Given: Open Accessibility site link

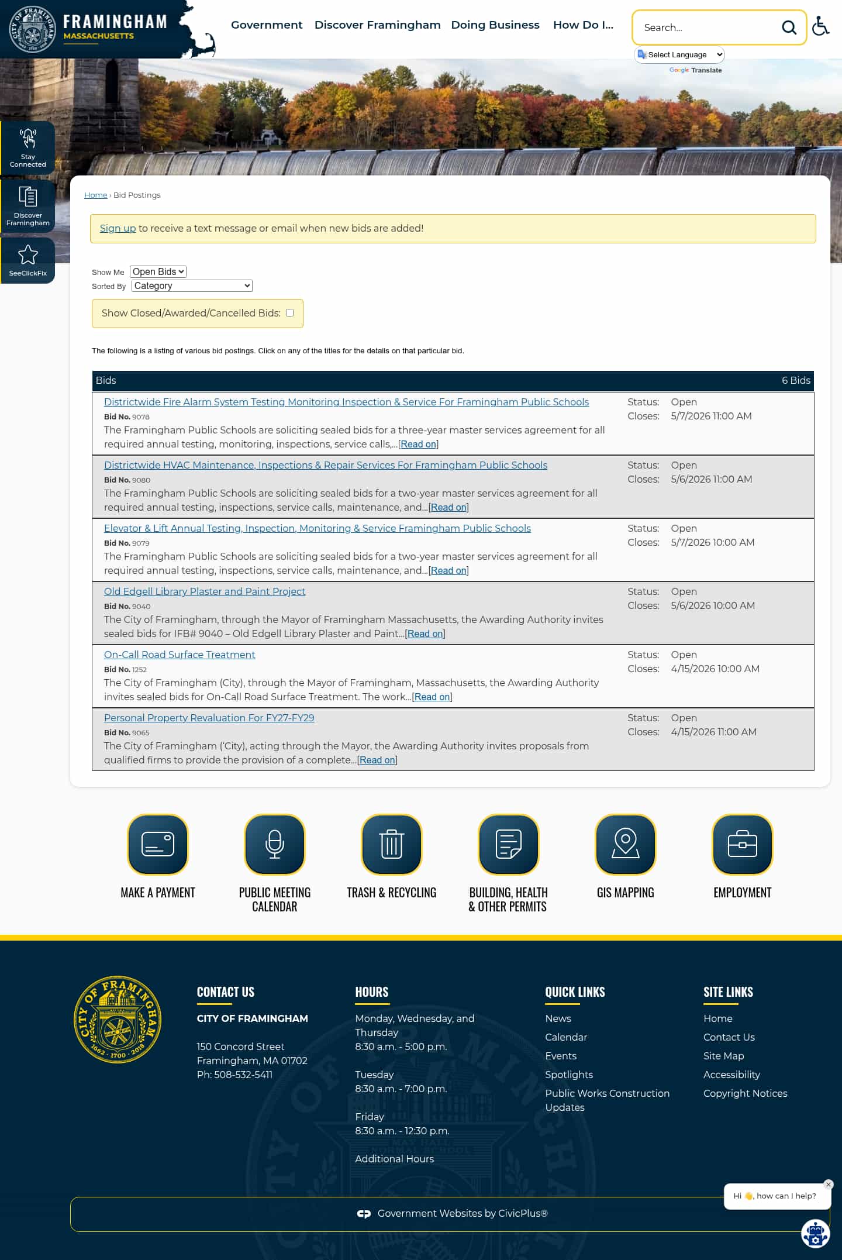Looking at the screenshot, I should pyautogui.click(x=732, y=1075).
